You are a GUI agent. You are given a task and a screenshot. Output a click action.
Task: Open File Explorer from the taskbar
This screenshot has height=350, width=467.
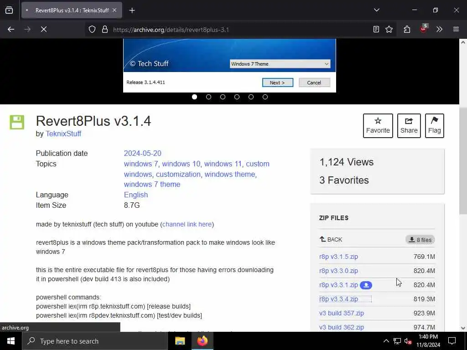180,341
